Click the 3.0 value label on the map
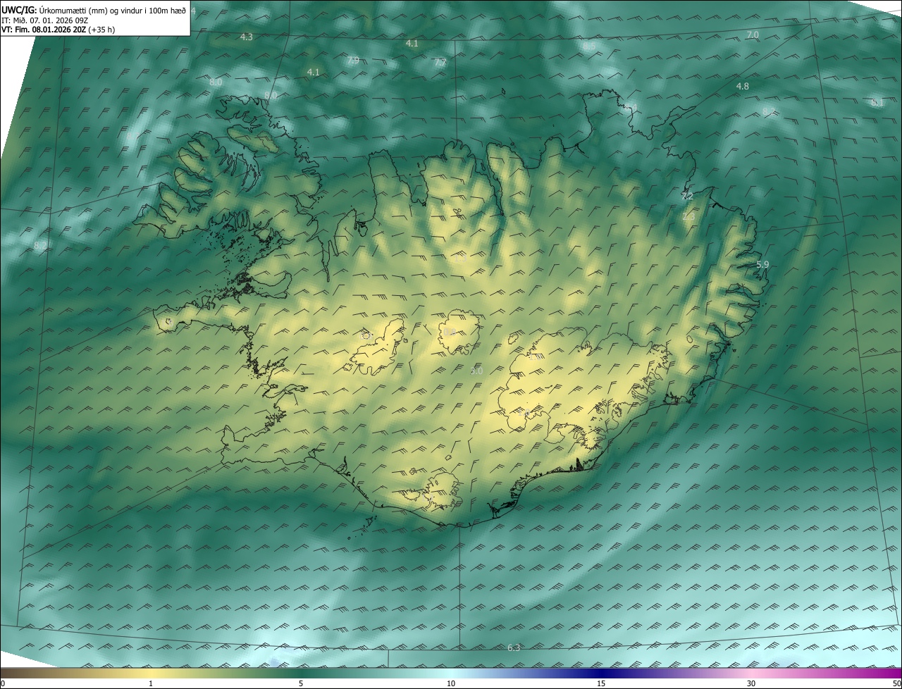The image size is (902, 689). [x=476, y=371]
